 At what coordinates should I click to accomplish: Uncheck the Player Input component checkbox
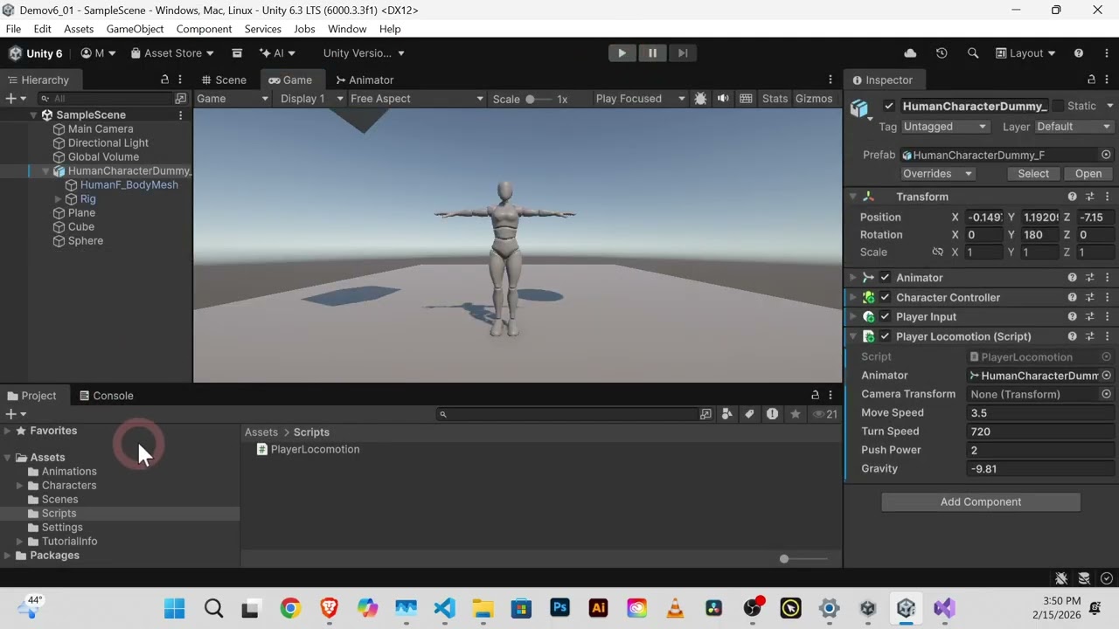(x=885, y=317)
